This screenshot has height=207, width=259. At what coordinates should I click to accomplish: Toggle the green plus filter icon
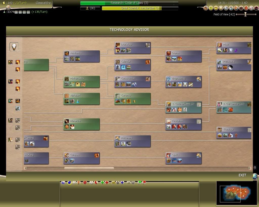coord(102,182)
